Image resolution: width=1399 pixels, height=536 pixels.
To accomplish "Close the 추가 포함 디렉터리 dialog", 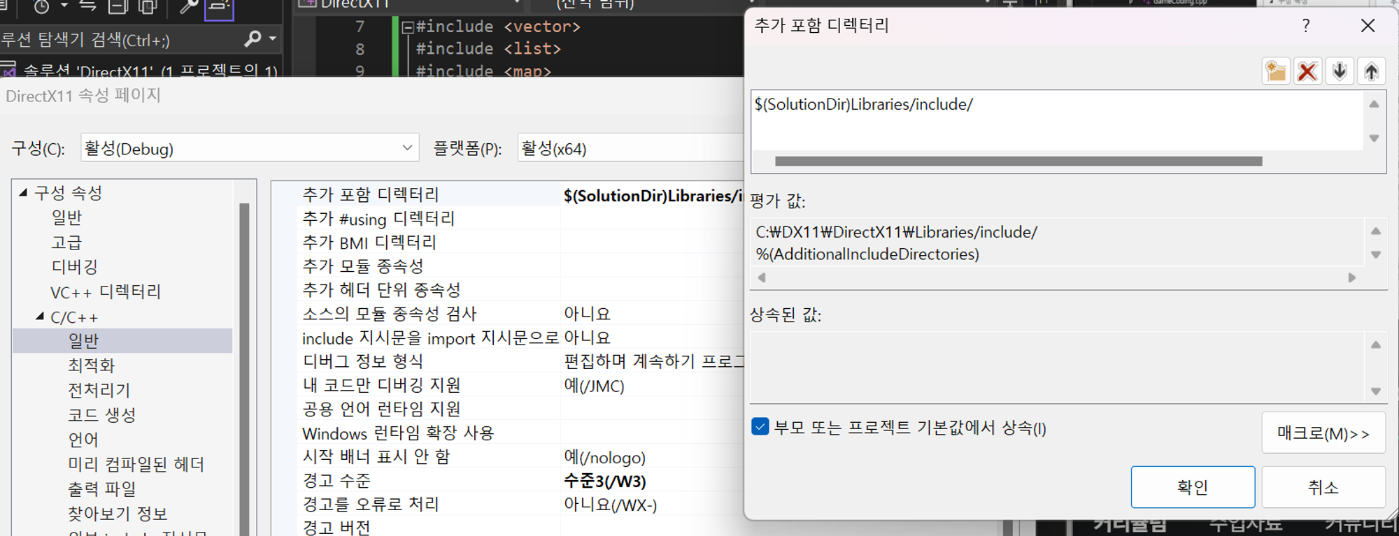I will click(x=1368, y=26).
